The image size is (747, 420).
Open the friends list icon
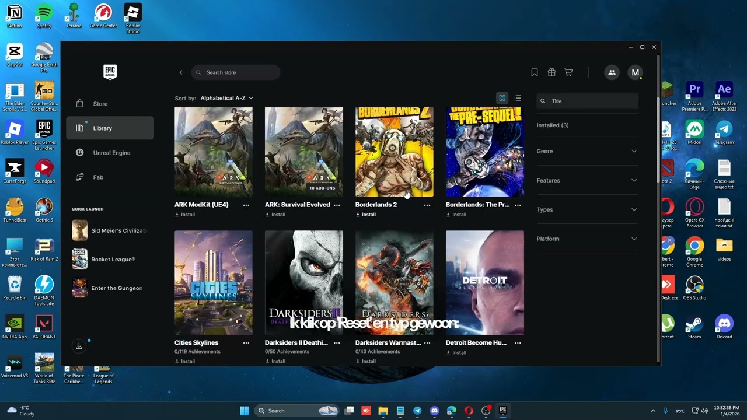click(612, 72)
